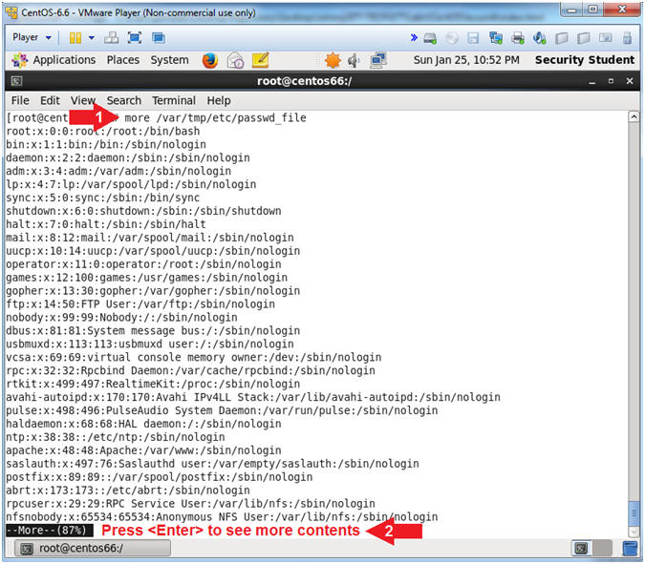Click the terminal scrollbar down arrow
Viewport: 645px width, 564px height.
pos(634,532)
